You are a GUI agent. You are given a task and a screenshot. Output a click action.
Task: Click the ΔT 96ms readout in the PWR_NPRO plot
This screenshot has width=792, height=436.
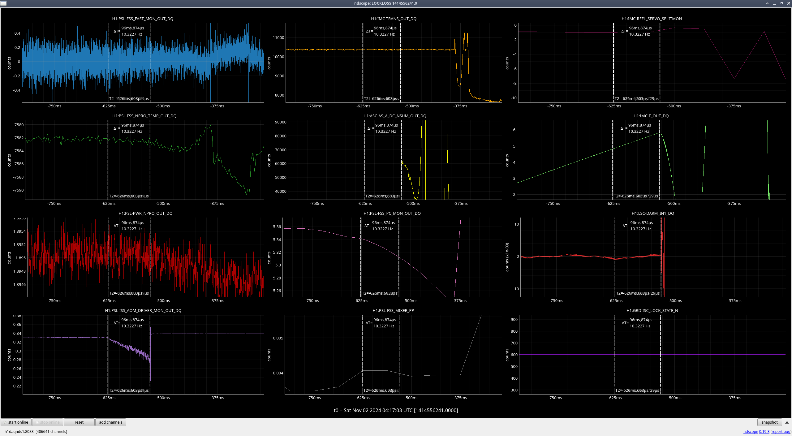(129, 226)
